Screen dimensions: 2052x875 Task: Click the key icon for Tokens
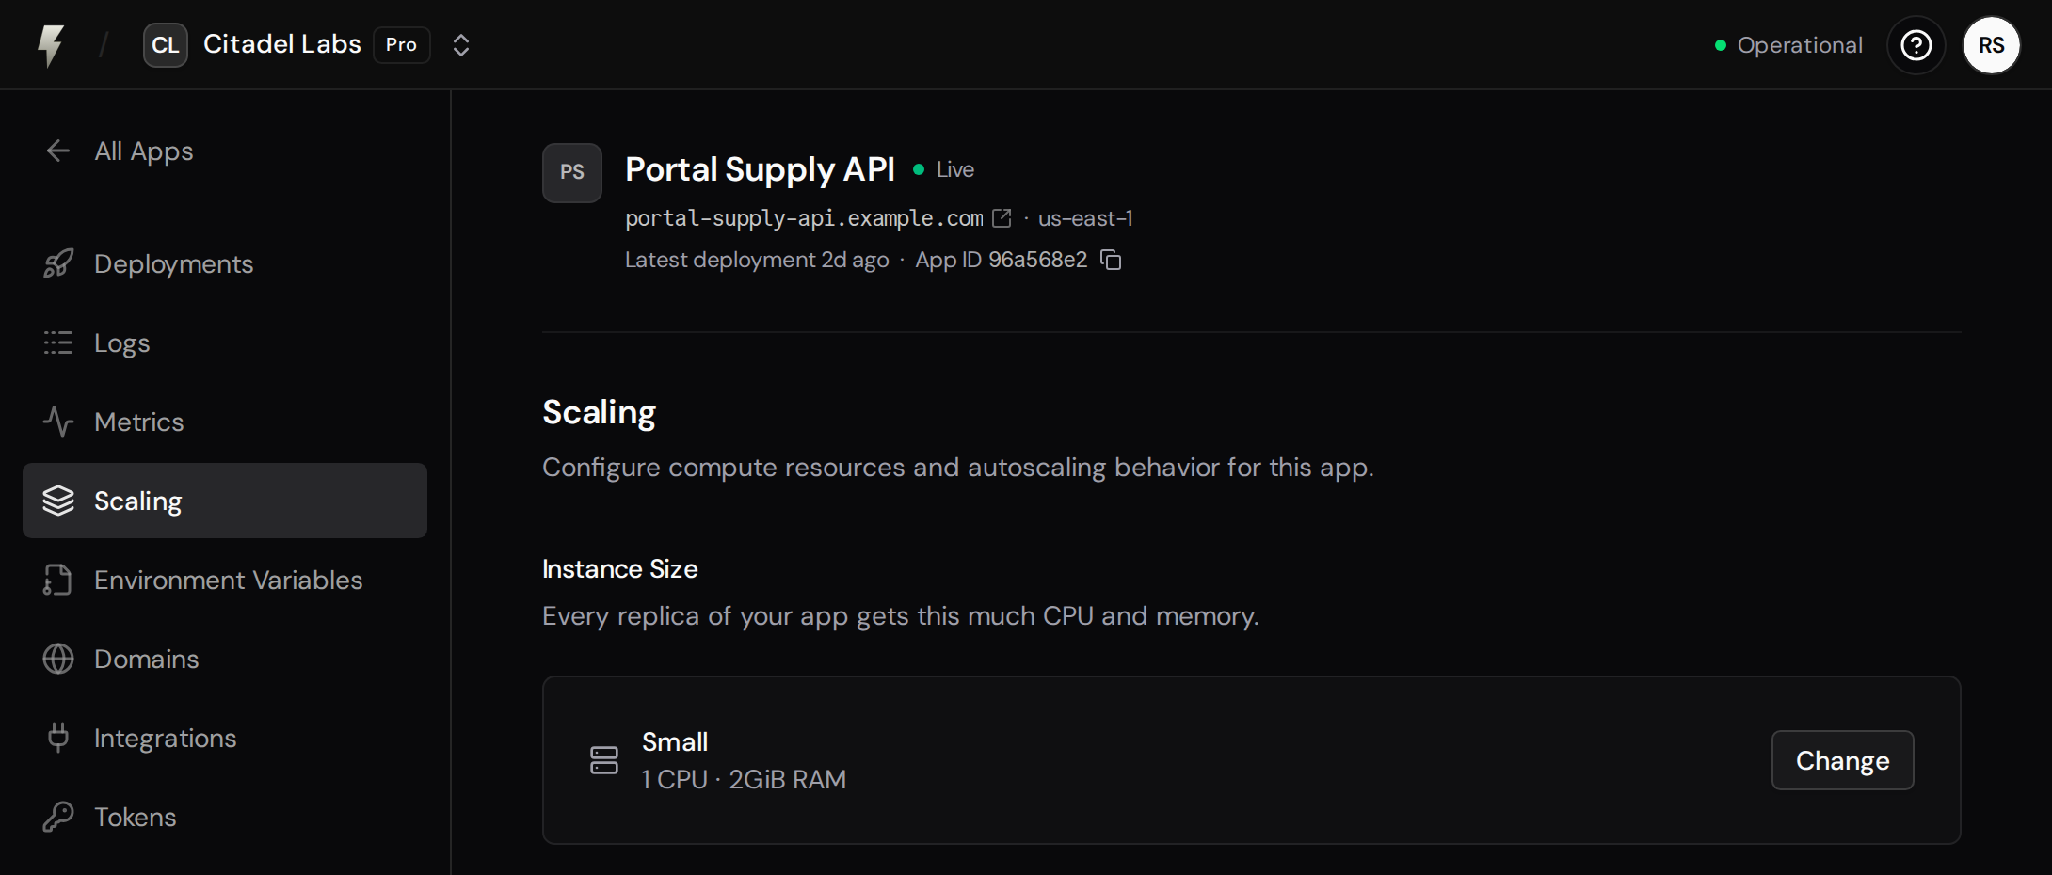pyautogui.click(x=58, y=817)
